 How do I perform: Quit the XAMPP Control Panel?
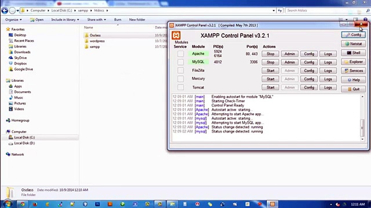pos(353,89)
